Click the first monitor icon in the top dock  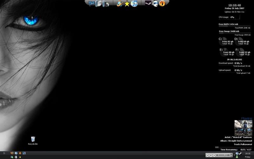[92, 4]
